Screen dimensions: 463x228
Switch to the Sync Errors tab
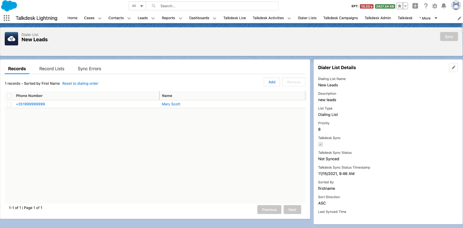point(89,69)
